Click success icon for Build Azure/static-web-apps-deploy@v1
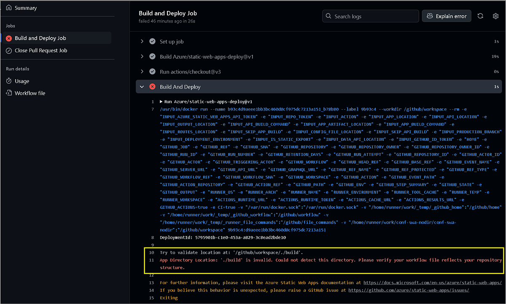This screenshot has height=304, width=506. (153, 56)
